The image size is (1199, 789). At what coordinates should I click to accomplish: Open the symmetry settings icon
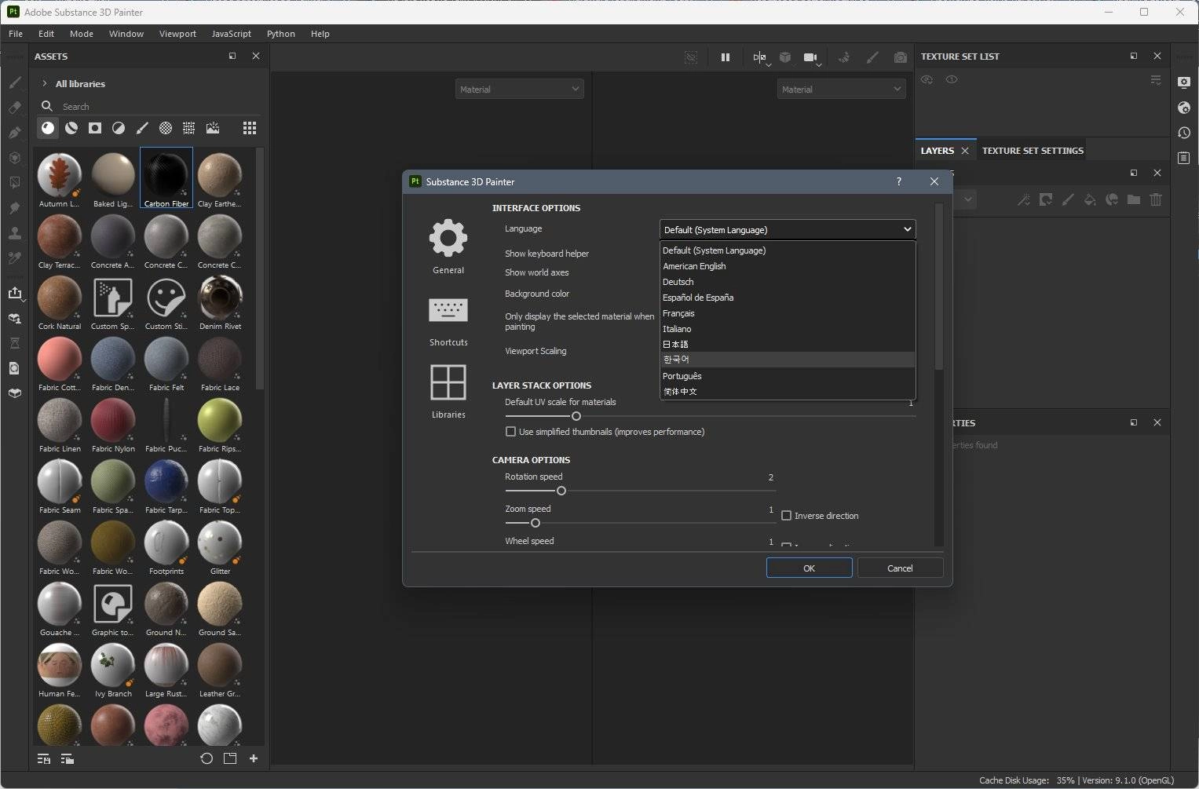click(x=761, y=57)
